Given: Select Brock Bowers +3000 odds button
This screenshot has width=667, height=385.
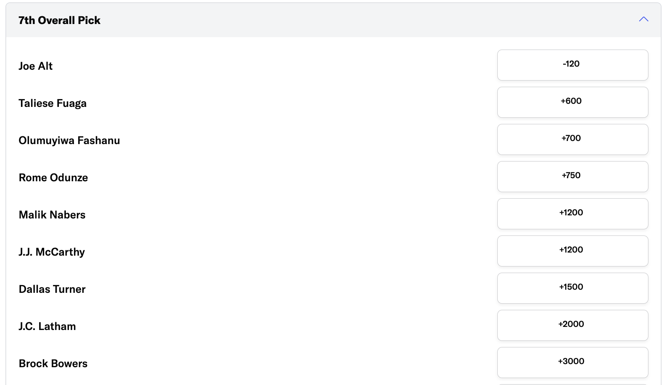Looking at the screenshot, I should 572,363.
